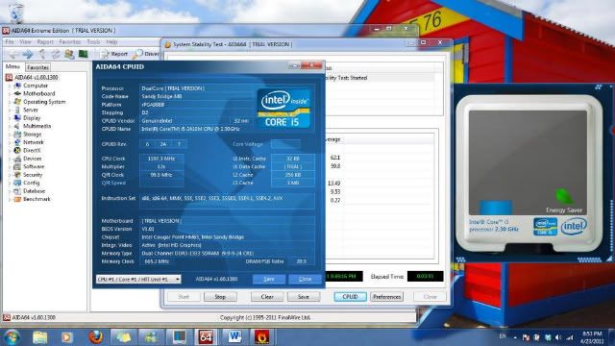Select the Database icon in the tree
This screenshot has height=346, width=615.
point(17,191)
